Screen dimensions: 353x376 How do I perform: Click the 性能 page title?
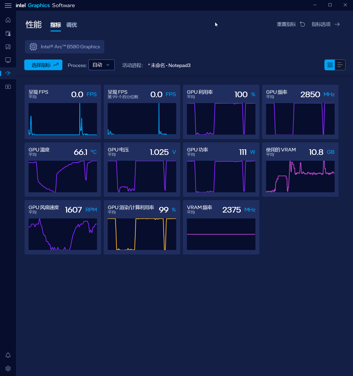(34, 25)
